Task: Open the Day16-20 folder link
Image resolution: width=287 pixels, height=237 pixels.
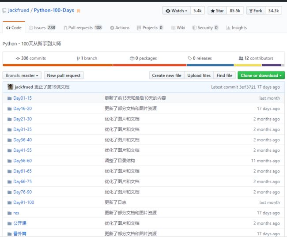Action: click(x=23, y=109)
